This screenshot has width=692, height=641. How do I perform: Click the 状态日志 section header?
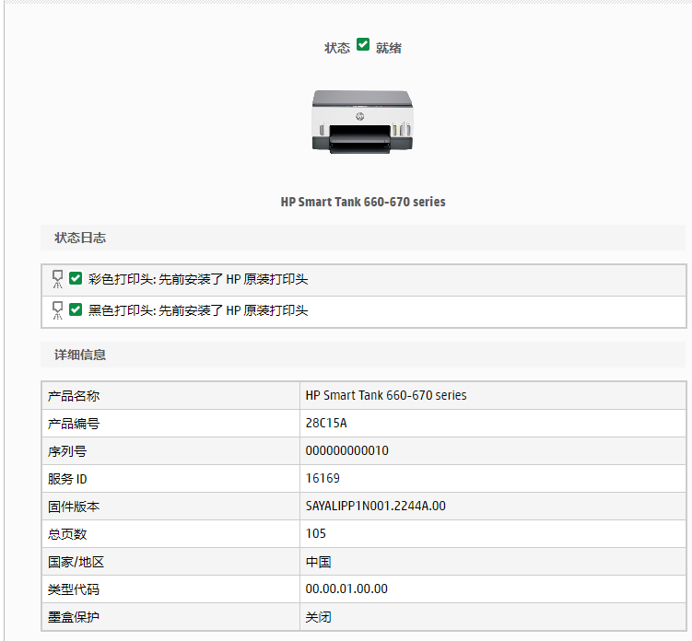(363, 238)
